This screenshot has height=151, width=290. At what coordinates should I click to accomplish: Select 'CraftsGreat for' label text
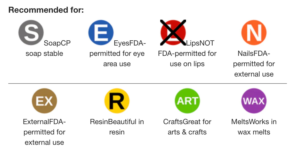coord(187,122)
